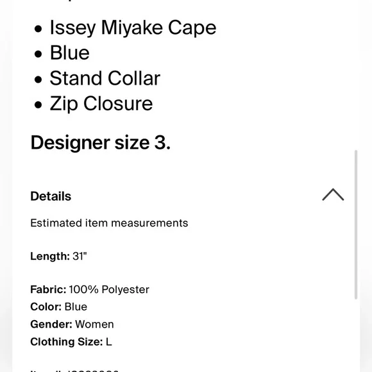Collapse the Details section using the chevron

tap(333, 194)
